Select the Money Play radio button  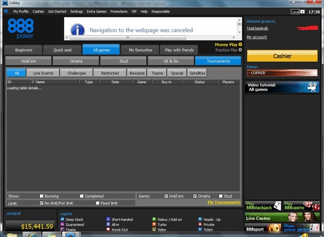pyautogui.click(x=240, y=45)
